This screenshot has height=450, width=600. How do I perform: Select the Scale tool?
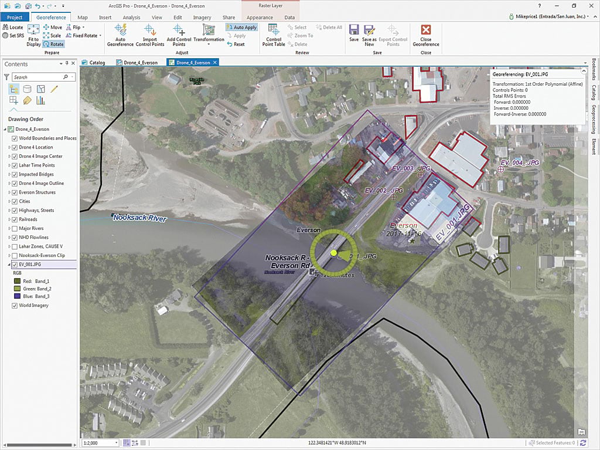tap(52, 36)
